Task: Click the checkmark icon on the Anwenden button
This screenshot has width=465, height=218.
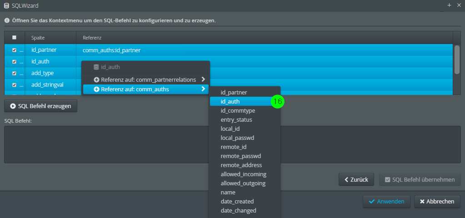Action: (x=372, y=202)
